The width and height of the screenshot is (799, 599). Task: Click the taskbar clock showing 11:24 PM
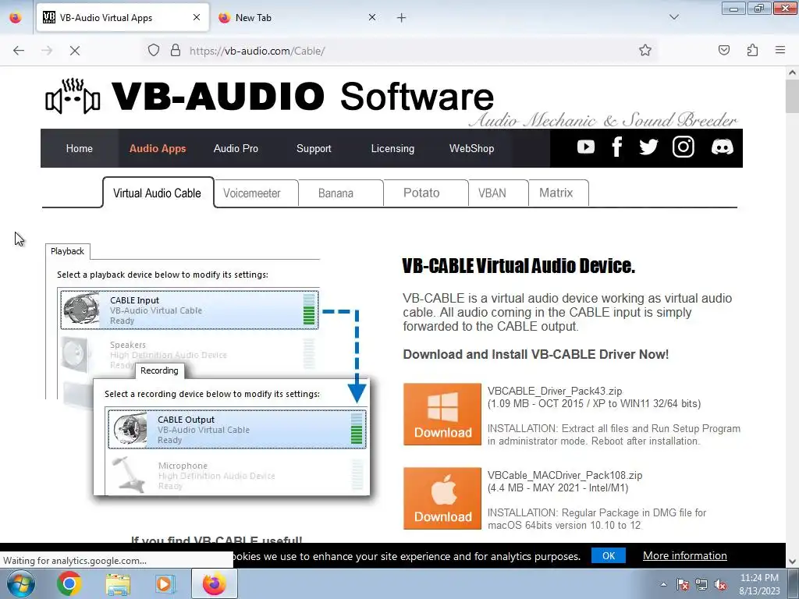(x=759, y=583)
